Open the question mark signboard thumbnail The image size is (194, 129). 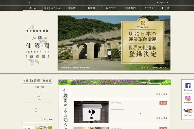pos(91,112)
